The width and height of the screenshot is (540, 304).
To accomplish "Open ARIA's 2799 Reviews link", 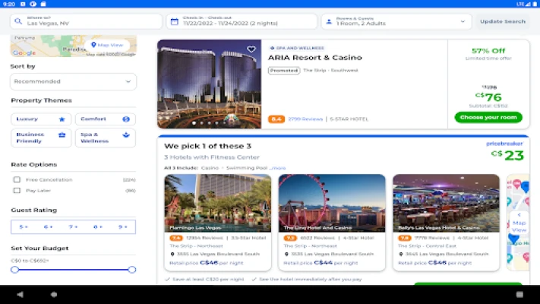I will pyautogui.click(x=307, y=119).
